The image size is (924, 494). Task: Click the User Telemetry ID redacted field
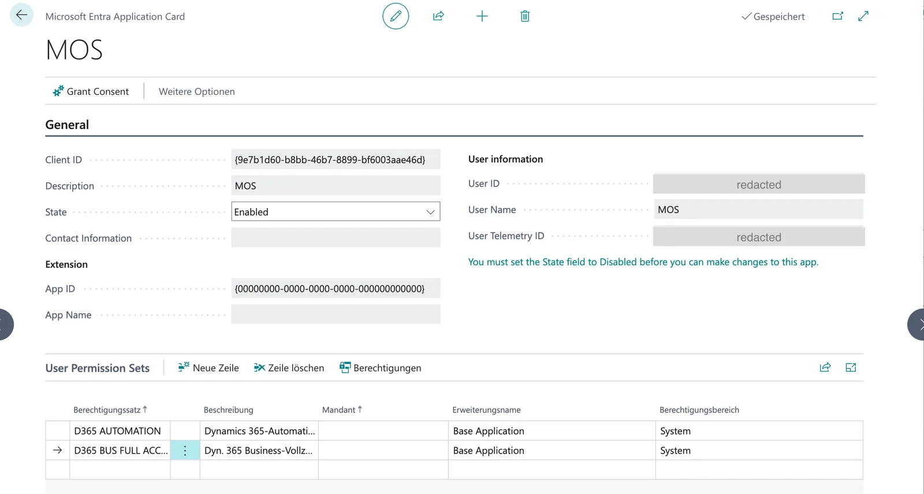point(759,237)
